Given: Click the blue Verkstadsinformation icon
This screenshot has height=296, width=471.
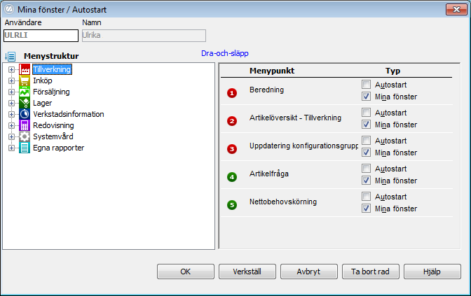Looking at the screenshot, I should [x=25, y=114].
